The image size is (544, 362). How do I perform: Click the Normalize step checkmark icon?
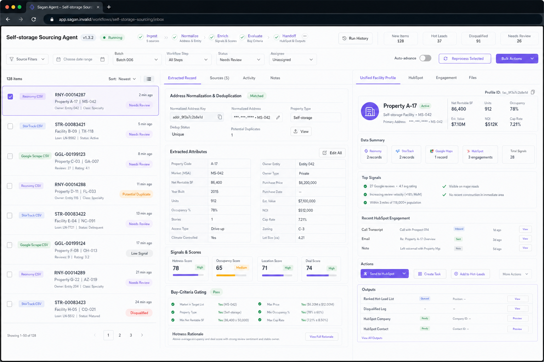tap(175, 37)
